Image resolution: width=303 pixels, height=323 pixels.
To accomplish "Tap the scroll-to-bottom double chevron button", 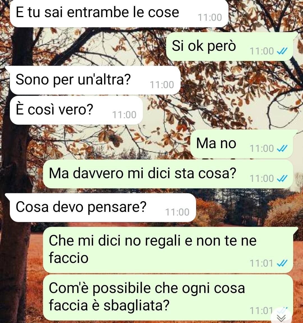I will (x=281, y=317).
